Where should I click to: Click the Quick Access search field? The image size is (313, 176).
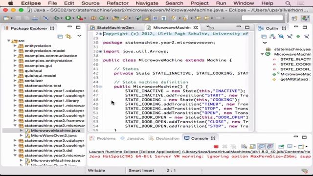click(x=262, y=18)
